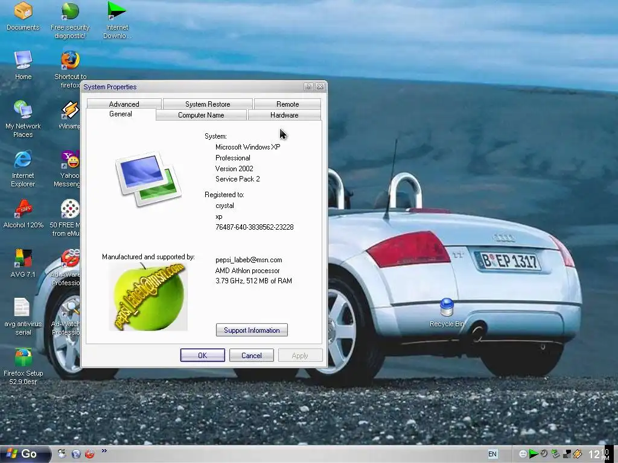Click the greyed Apply button
Screen dimensions: 618x463
[300, 355]
